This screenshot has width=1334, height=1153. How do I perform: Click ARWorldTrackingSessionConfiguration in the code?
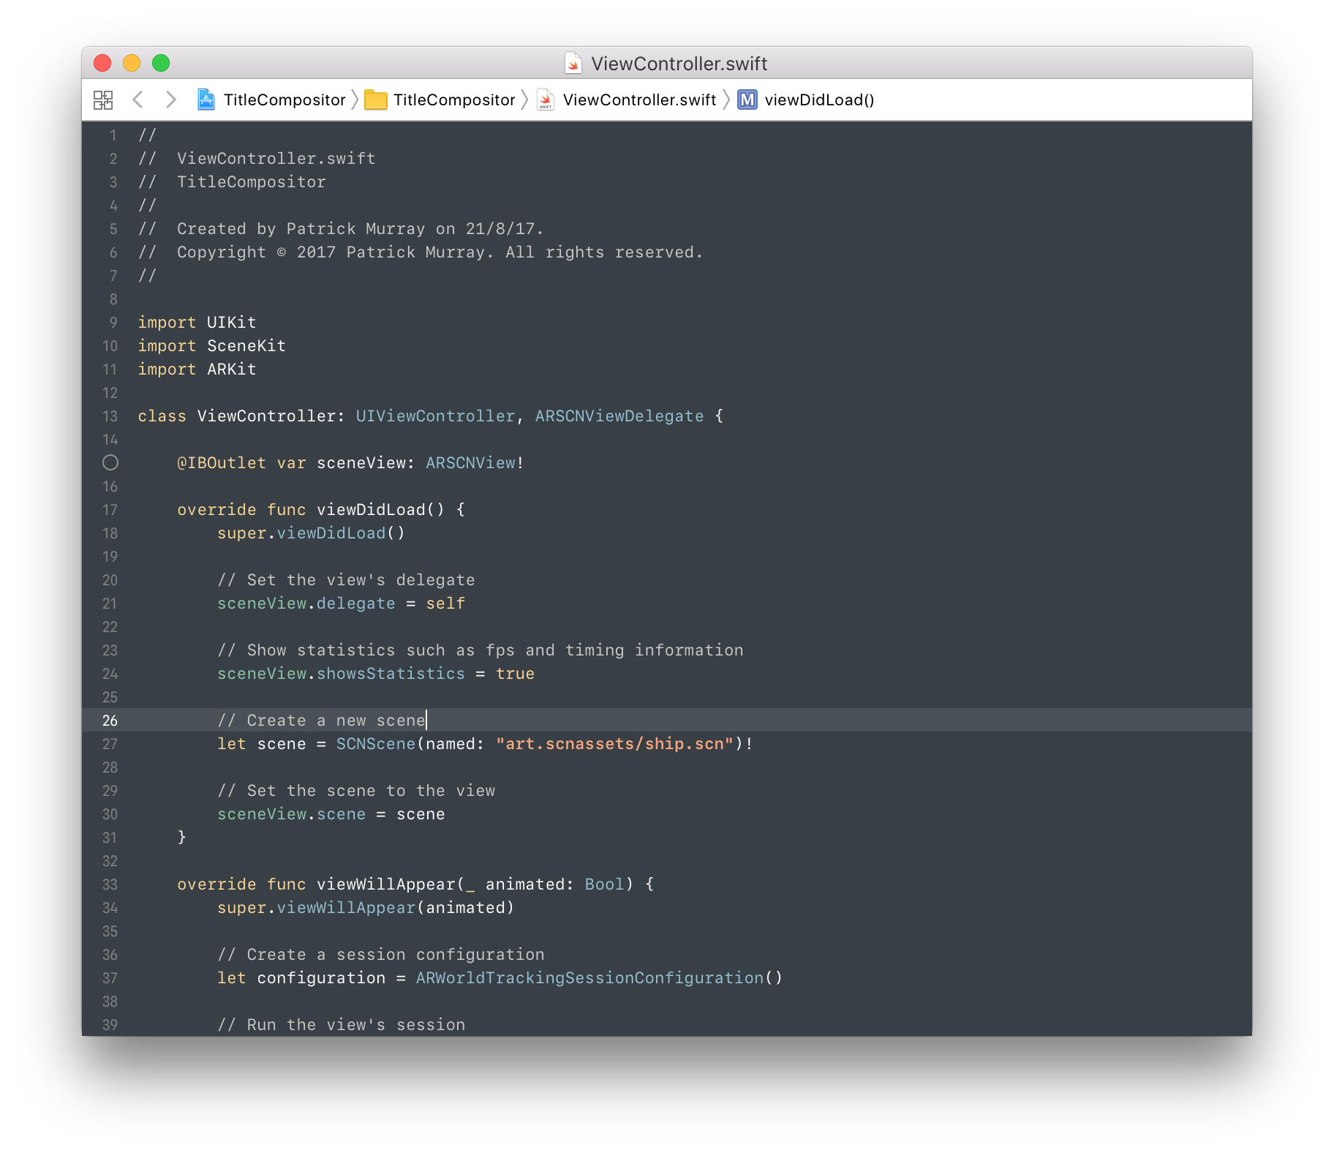(589, 978)
